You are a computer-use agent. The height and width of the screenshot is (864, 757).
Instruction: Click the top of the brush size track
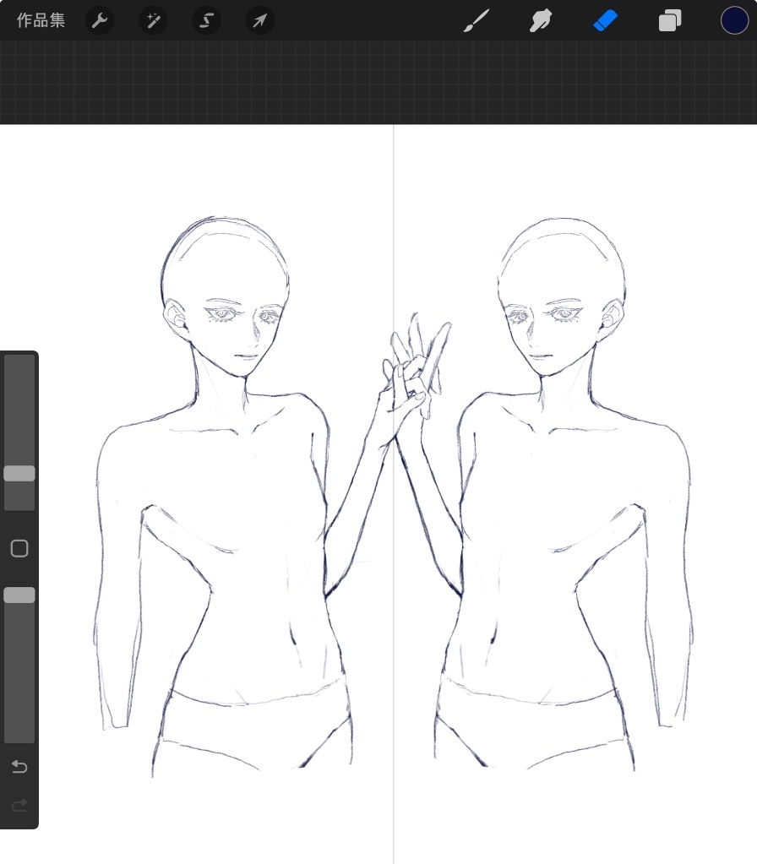click(x=19, y=363)
